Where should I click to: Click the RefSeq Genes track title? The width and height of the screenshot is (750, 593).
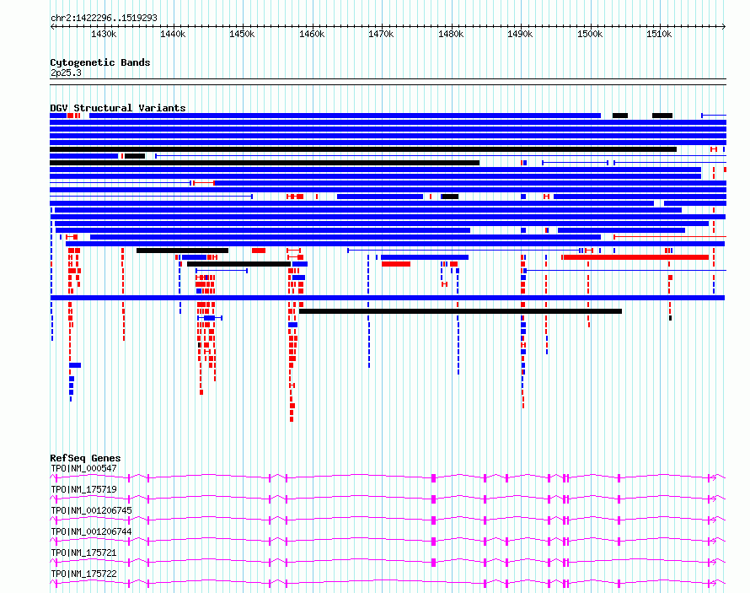click(x=85, y=458)
